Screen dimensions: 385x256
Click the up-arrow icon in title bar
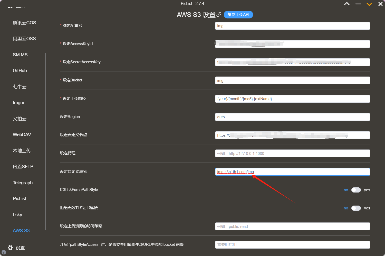pos(347,4)
